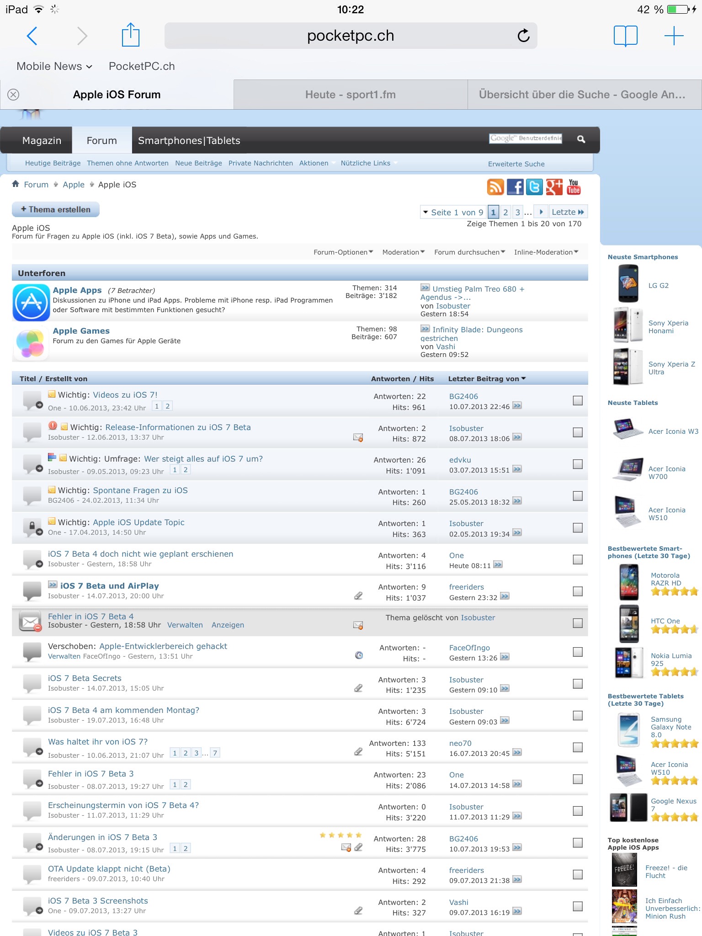This screenshot has width=702, height=936.
Task: Open thread iOS 7 Beta Secrets
Action: click(x=85, y=678)
